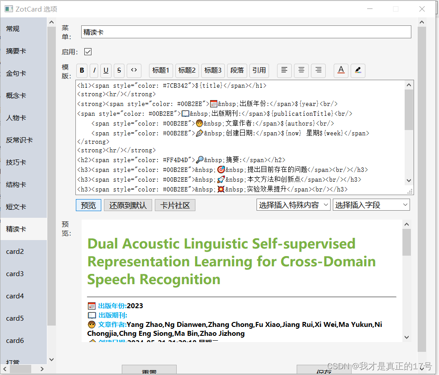
Task: Click preview pane scroll up arrow
Action: click(x=407, y=224)
